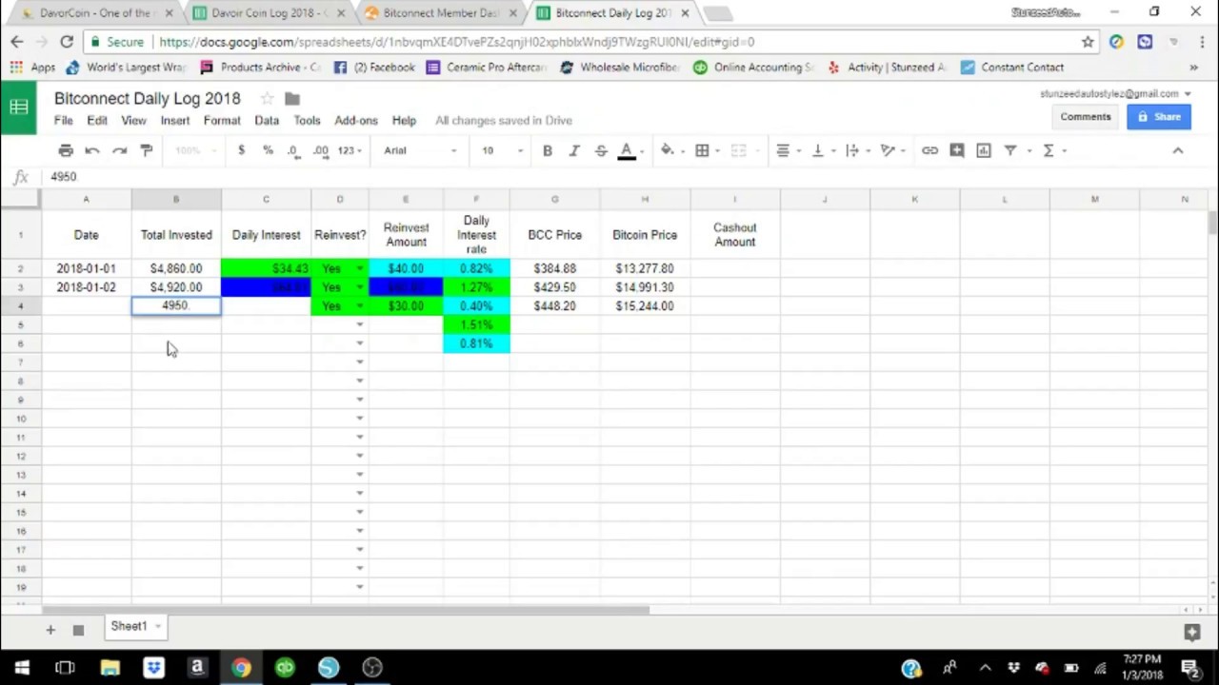
Task: Select the Paint format tool
Action: point(147,150)
